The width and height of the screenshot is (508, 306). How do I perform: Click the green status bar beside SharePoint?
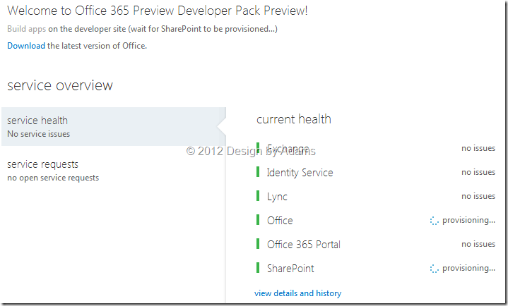point(258,268)
